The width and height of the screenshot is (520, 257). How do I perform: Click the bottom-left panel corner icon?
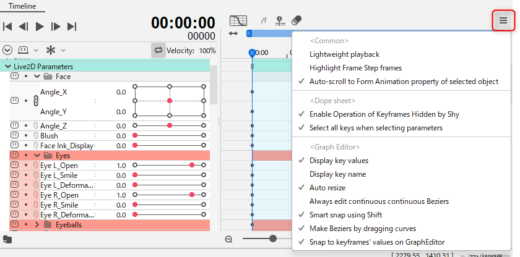click(7, 239)
